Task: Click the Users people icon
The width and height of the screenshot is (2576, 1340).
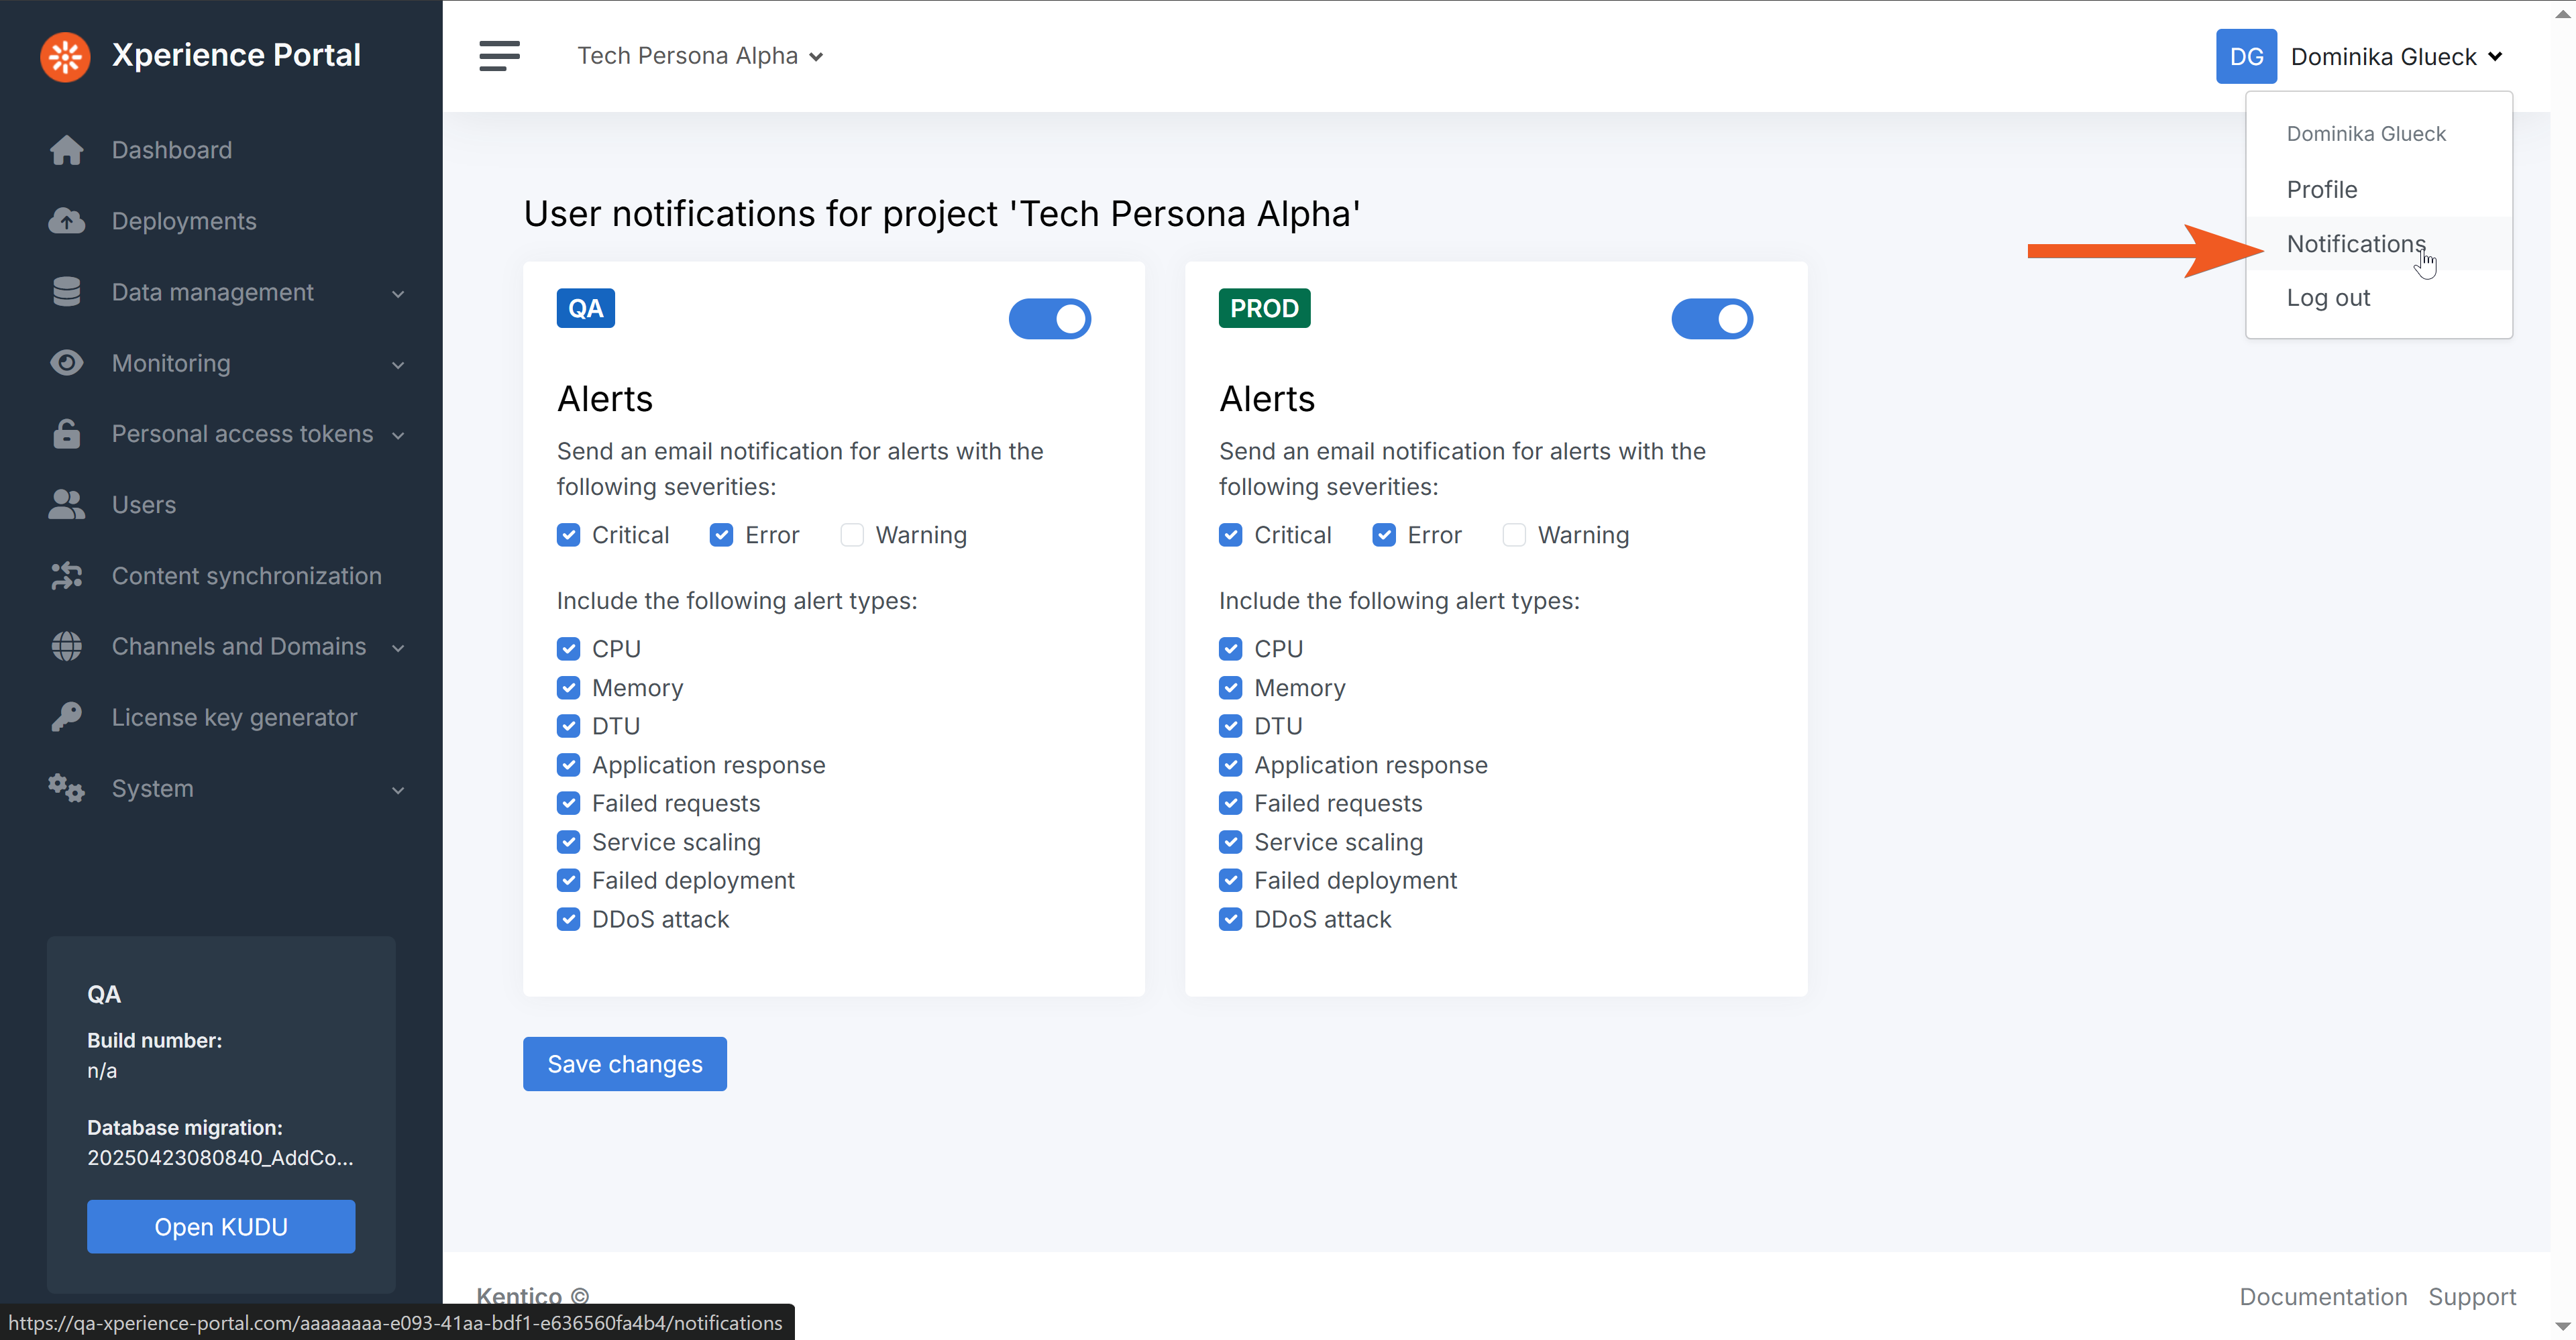Action: (66, 505)
